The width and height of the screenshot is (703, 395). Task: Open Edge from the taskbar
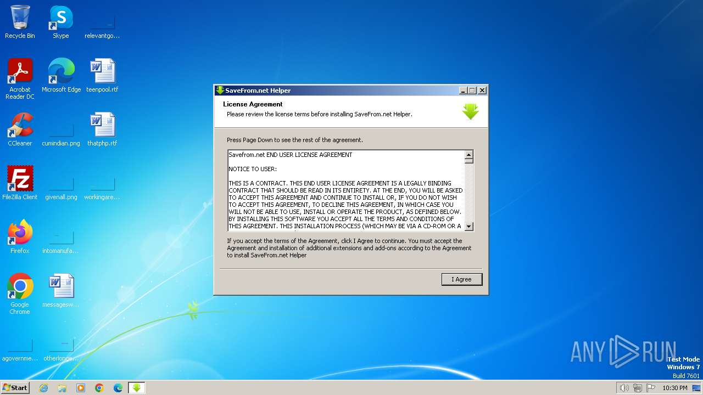118,388
